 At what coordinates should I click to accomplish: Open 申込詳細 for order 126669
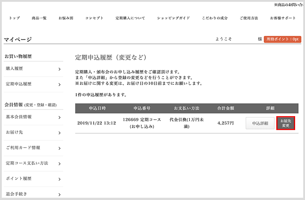coord(260,123)
